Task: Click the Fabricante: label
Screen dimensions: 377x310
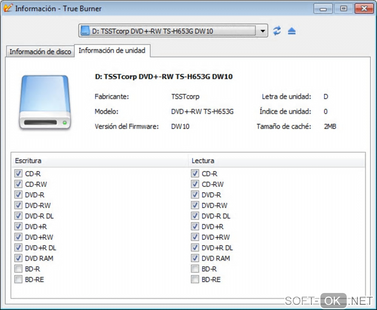Action: pos(112,97)
